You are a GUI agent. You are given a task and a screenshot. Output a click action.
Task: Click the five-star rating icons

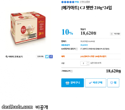tap(68, 2)
